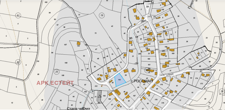Click the circled block number 82

coord(18,62)
